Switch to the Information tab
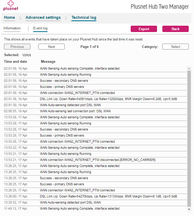 coord(12,28)
